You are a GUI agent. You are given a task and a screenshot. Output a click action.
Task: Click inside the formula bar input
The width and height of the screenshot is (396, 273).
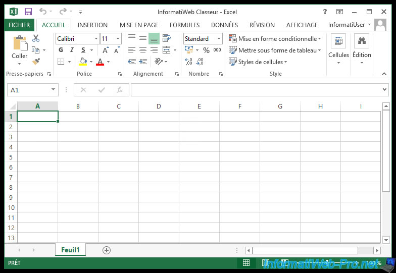click(x=256, y=90)
